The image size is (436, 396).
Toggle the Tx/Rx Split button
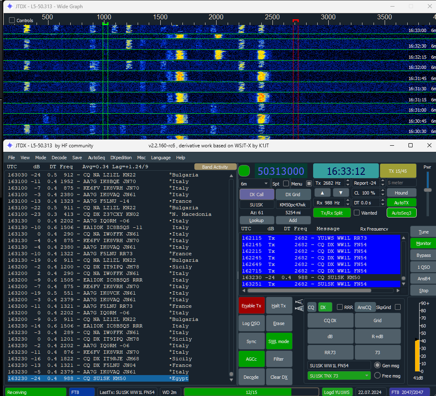332,213
